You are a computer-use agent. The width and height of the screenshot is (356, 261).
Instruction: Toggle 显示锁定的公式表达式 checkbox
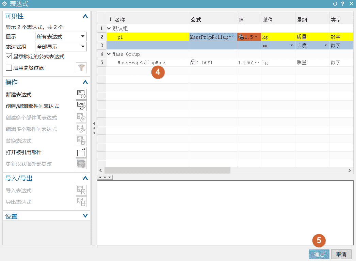(x=9, y=56)
